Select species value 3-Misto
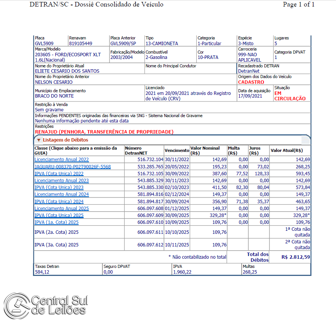336x323 pixels. click(x=246, y=43)
